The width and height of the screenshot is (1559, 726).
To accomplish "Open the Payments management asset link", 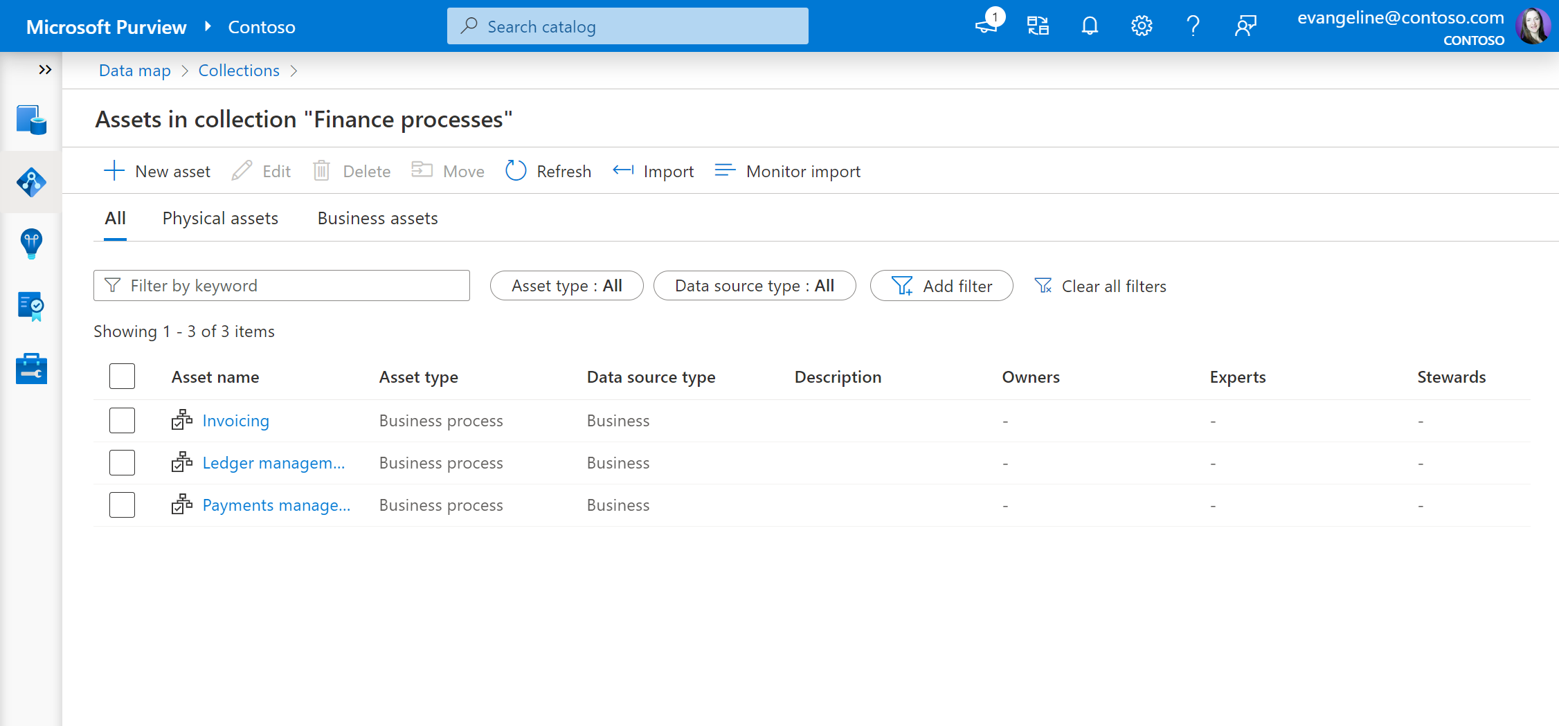I will pyautogui.click(x=276, y=505).
